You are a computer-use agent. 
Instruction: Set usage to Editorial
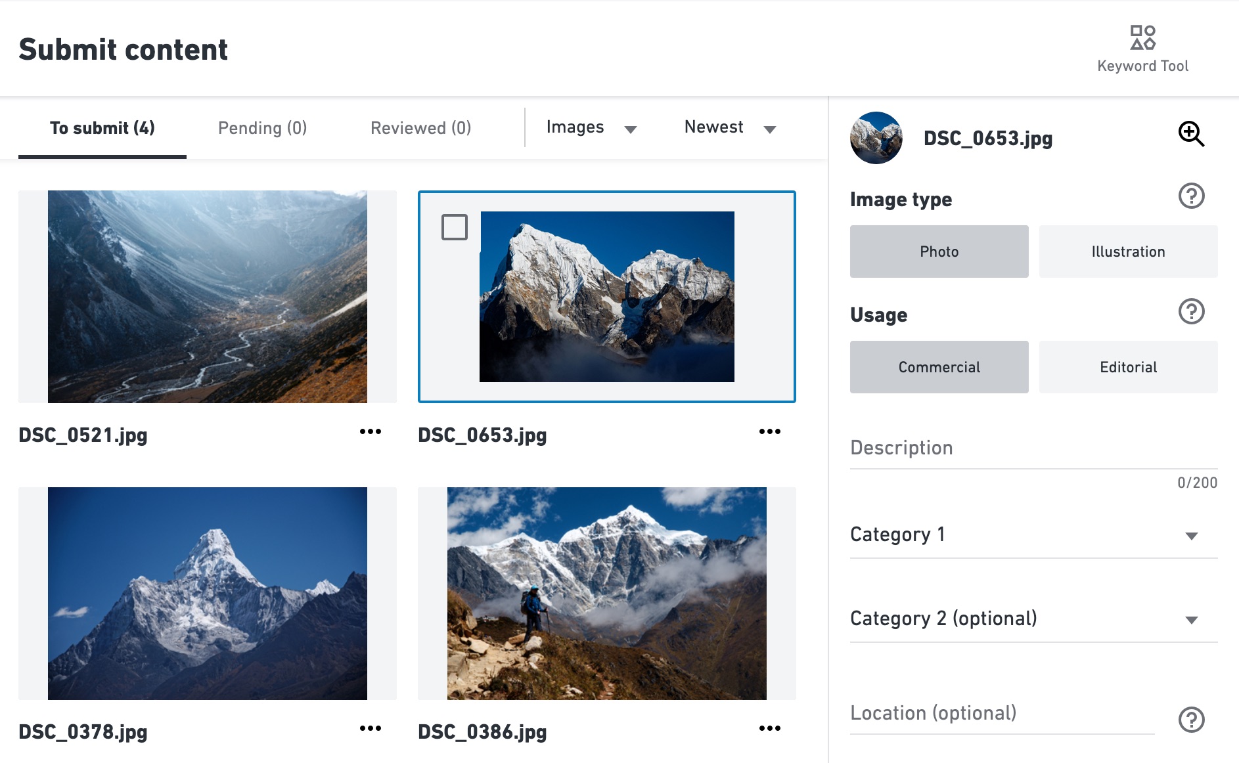pos(1127,367)
